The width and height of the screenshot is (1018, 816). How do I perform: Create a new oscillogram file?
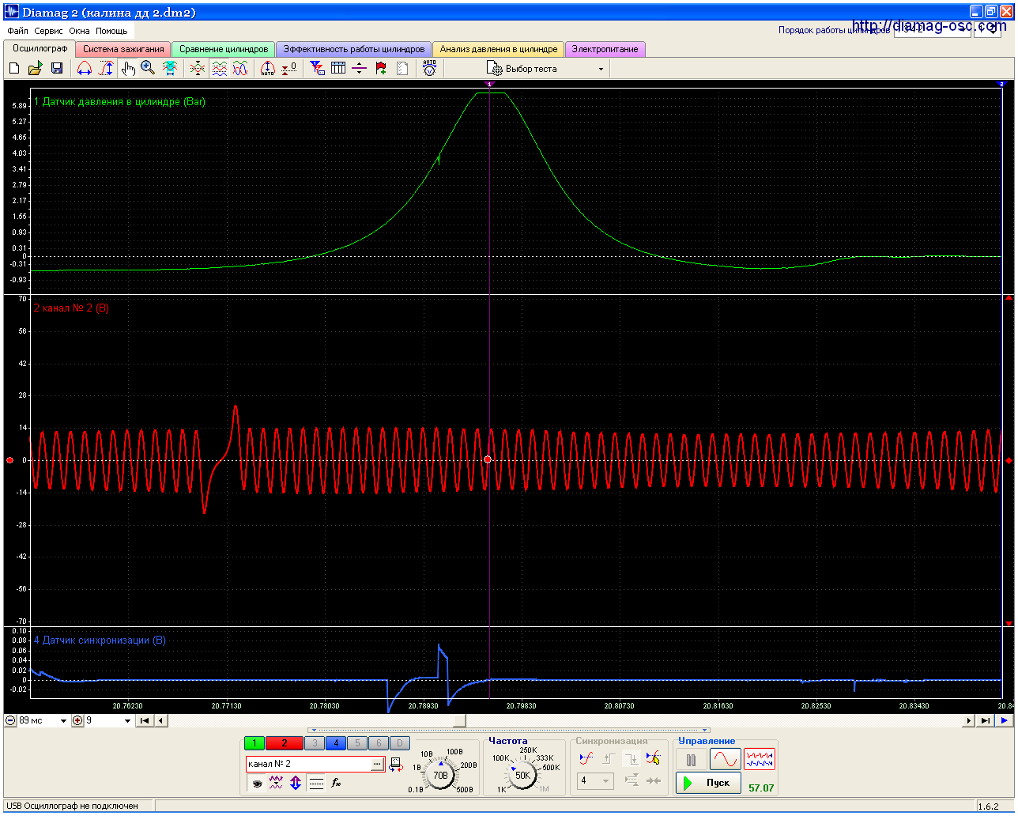coord(13,69)
